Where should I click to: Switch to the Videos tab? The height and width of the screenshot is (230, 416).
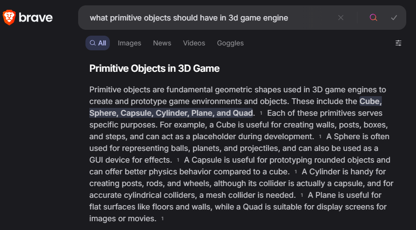[194, 43]
